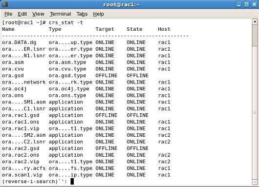Image resolution: width=259 pixels, height=187 pixels.
Task: Click the 'ora.rac2.vip' resource name
Action: tap(21, 162)
